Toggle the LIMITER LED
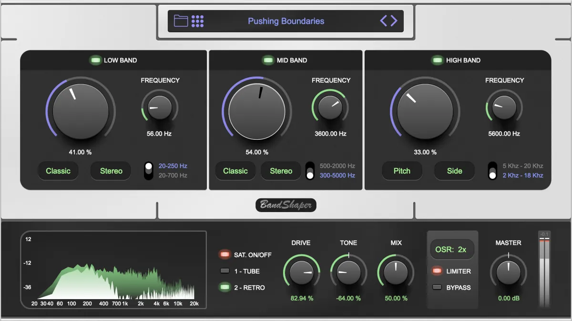572x321 pixels. pos(437,271)
